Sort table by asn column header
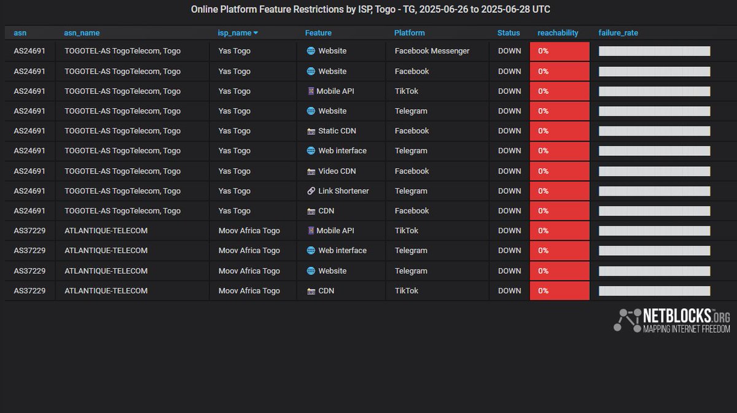The width and height of the screenshot is (737, 413). [x=20, y=33]
